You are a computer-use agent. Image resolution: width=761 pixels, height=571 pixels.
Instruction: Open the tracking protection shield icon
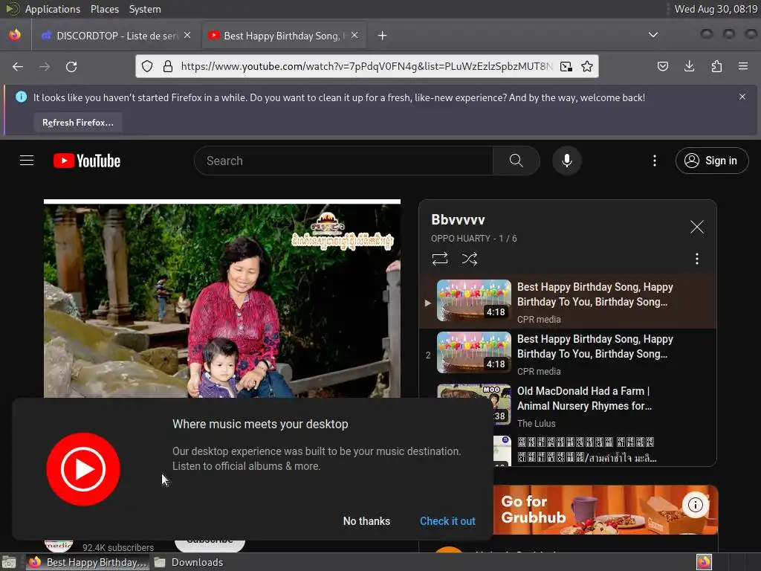[x=147, y=66]
